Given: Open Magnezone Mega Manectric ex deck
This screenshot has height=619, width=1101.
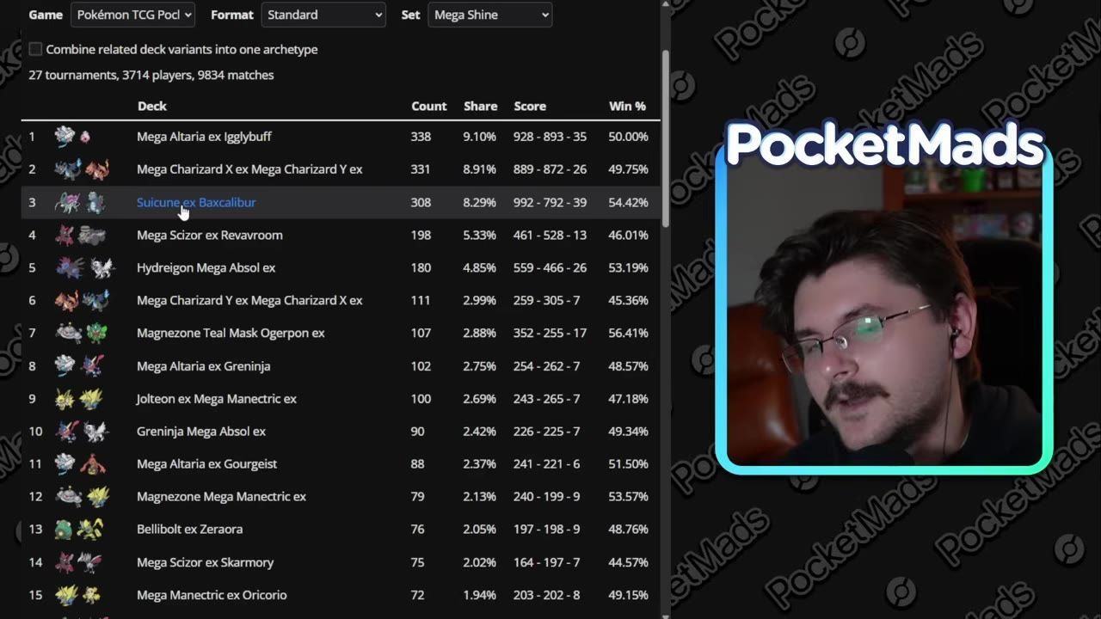Looking at the screenshot, I should [221, 497].
